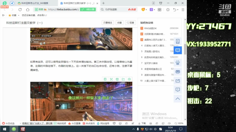
Task: Click the mobile download floating sidebar icon
Action: (178, 41)
